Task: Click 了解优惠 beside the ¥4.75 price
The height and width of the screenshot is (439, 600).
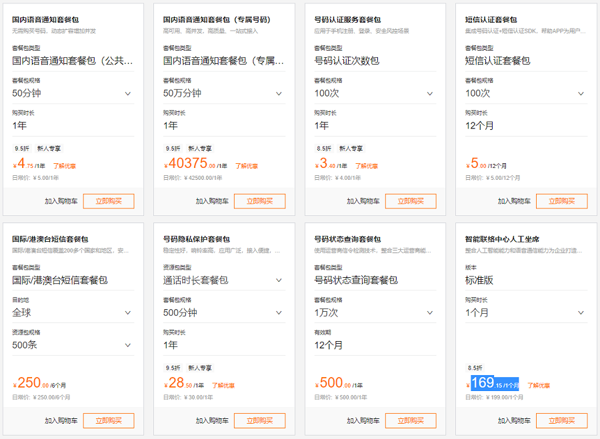Action: tap(65, 166)
